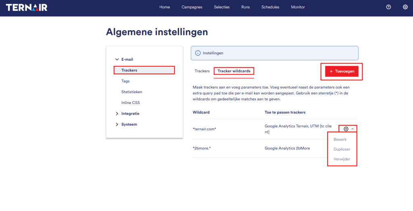The image size is (413, 211).
Task: Open the help question mark icon
Action: tap(388, 7)
